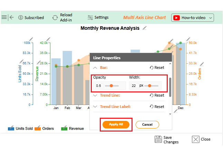Image resolution: width=223 pixels, height=152 pixels.
Task: Click the Reload Add-in icon
Action: [55, 18]
